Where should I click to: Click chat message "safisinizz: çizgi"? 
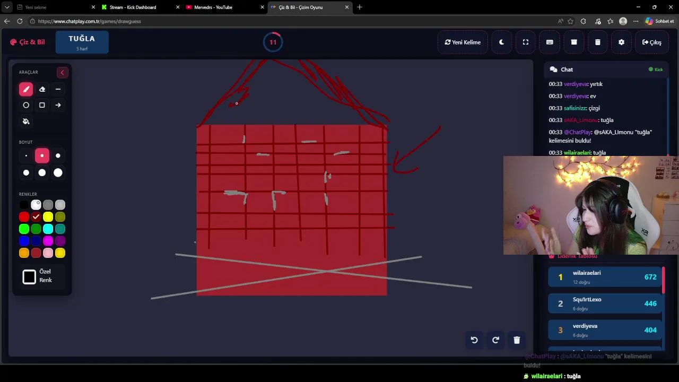coord(574,108)
